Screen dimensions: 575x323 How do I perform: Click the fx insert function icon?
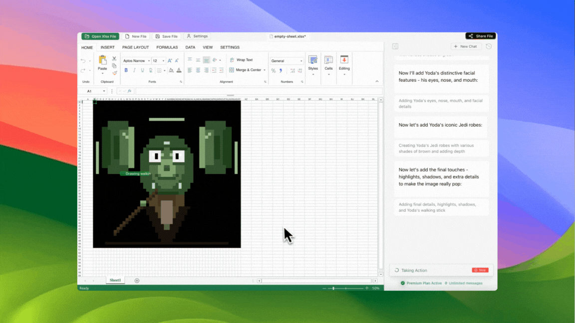pos(129,91)
